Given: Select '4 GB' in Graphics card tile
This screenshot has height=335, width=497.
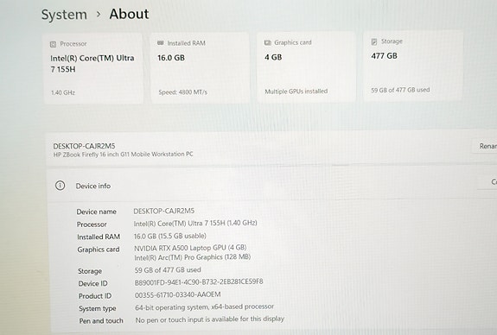Looking at the screenshot, I should point(273,57).
